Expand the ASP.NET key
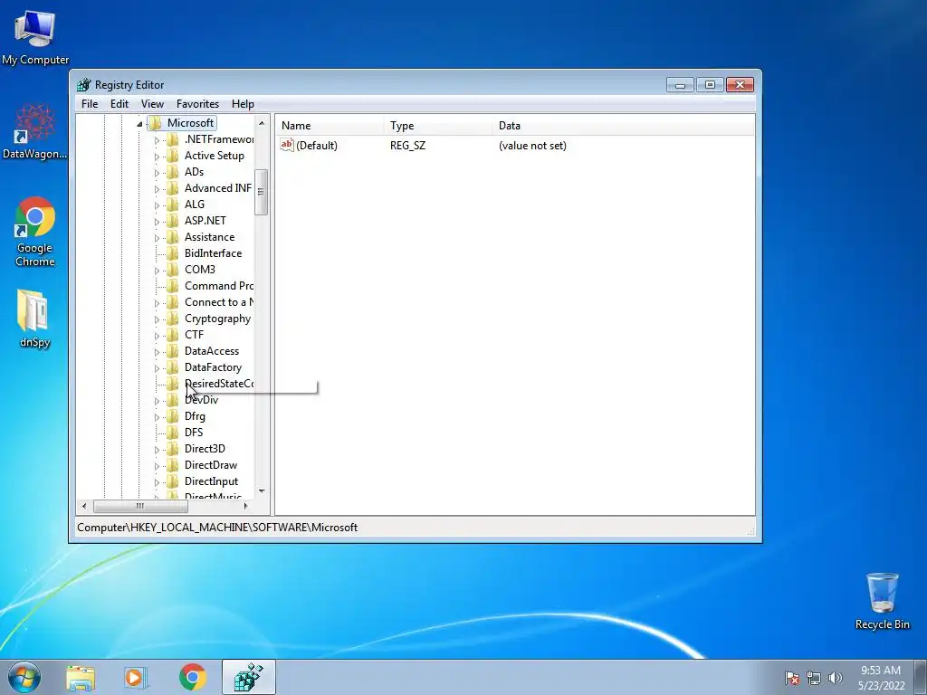The image size is (927, 695). (157, 222)
